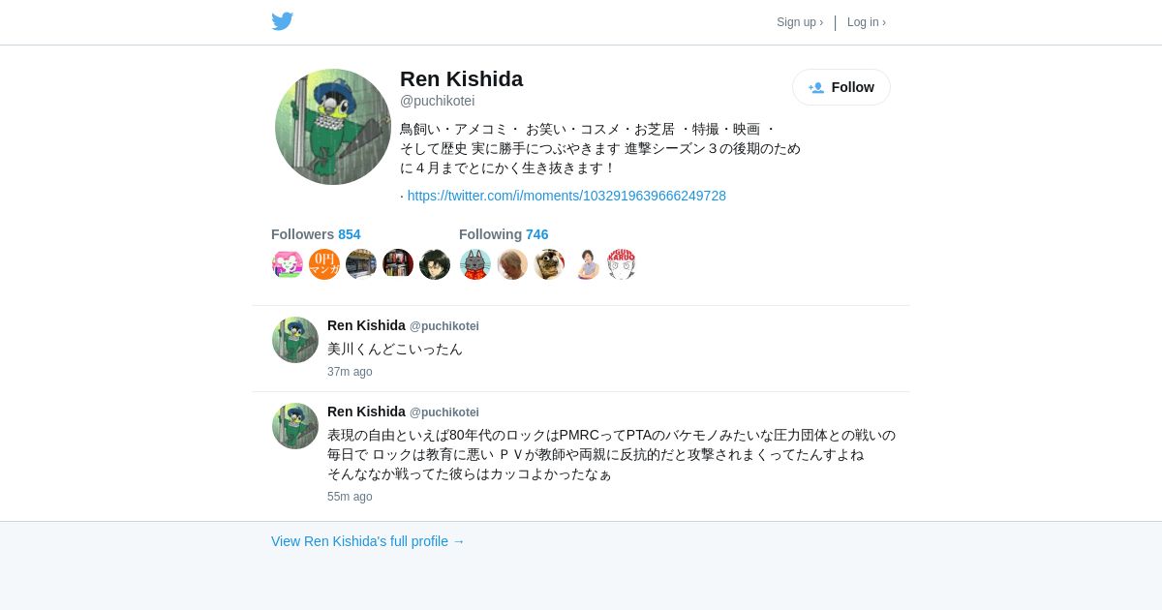Select the mask-face following avatar

[x=549, y=264]
